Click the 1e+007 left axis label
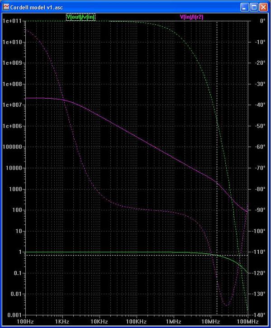 [12, 105]
